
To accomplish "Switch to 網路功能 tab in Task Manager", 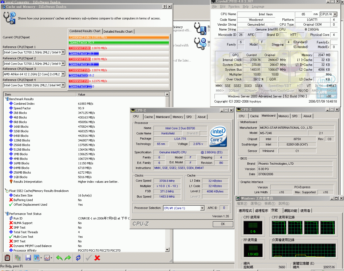I will (291, 211).
